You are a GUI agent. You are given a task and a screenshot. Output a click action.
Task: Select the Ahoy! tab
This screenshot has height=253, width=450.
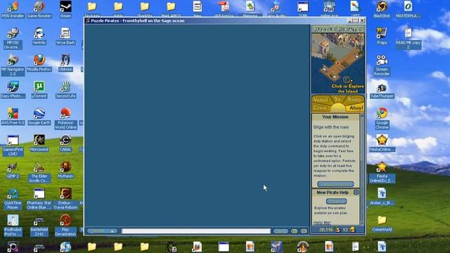pos(356,108)
